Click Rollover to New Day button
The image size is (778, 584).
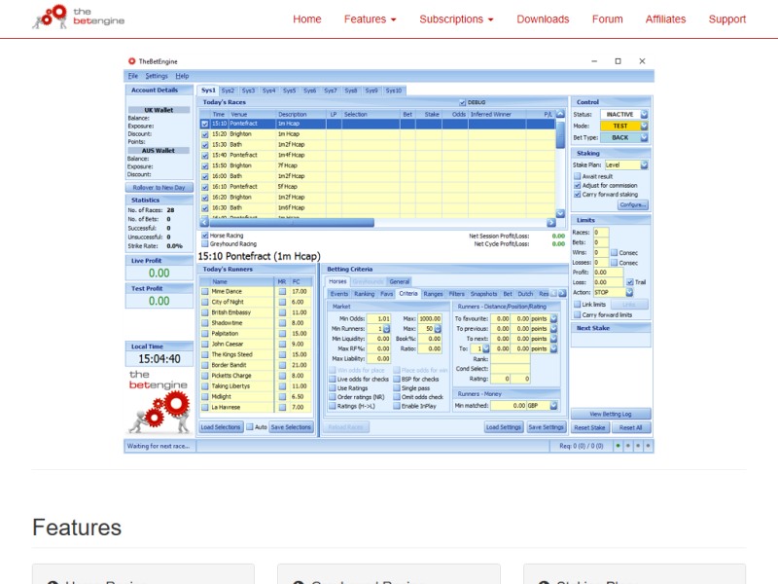[x=159, y=188]
